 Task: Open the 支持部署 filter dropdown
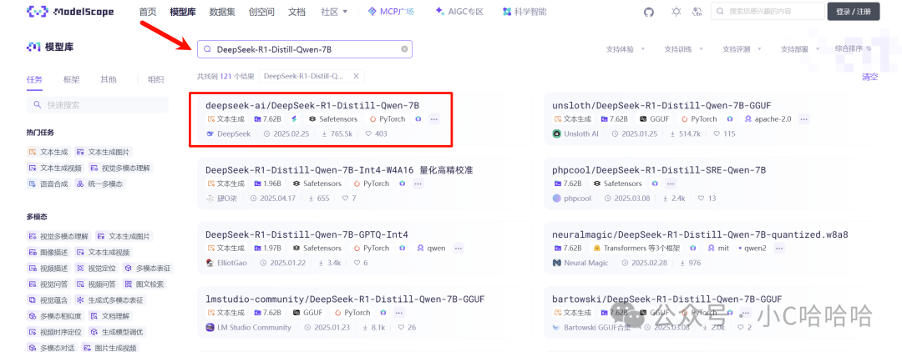[800, 49]
